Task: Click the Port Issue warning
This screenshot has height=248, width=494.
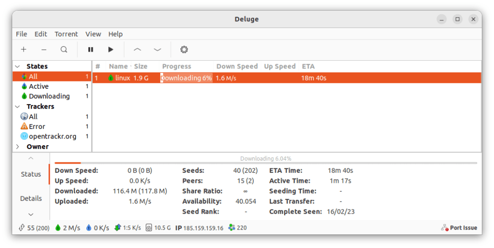Action: [x=459, y=228]
